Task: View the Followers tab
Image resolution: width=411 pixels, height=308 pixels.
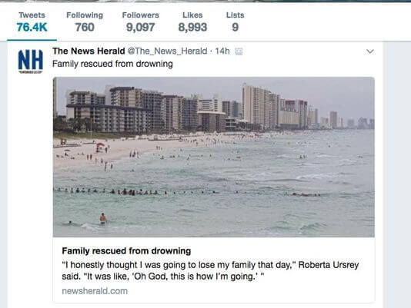Action: tap(141, 22)
